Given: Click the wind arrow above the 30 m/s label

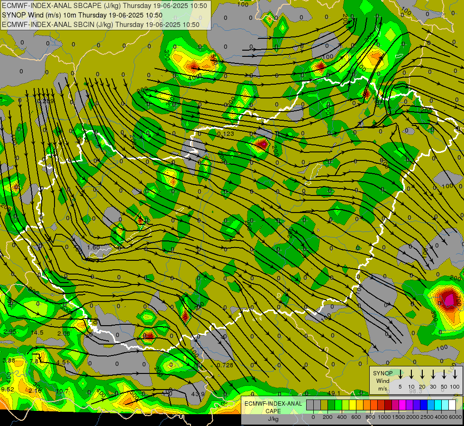Looking at the screenshot, I should pyautogui.click(x=433, y=374).
